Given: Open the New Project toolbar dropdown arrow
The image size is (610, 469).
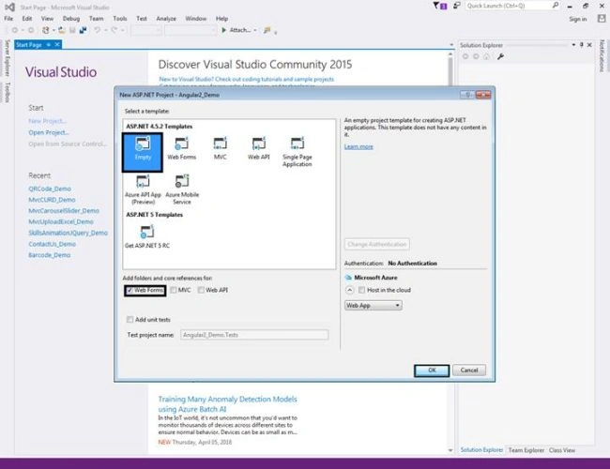Looking at the screenshot, I should (x=53, y=30).
